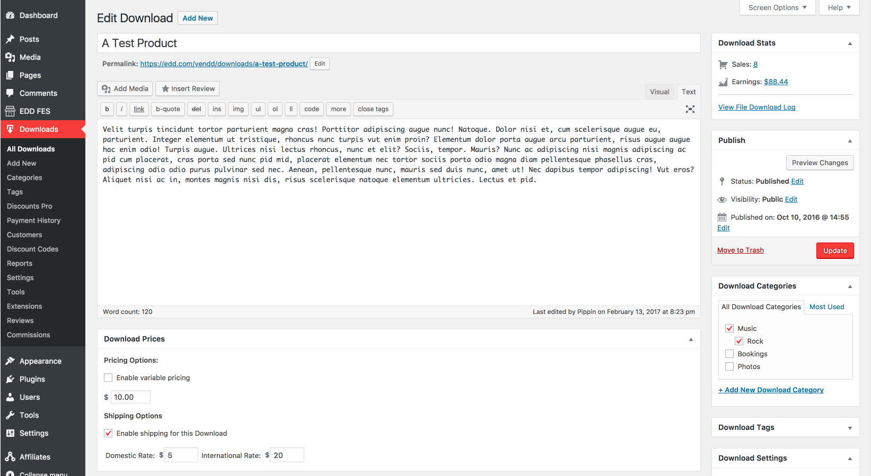Click the Domestic Rate input field
Viewport: 871px width, 476px height.
pyautogui.click(x=181, y=455)
